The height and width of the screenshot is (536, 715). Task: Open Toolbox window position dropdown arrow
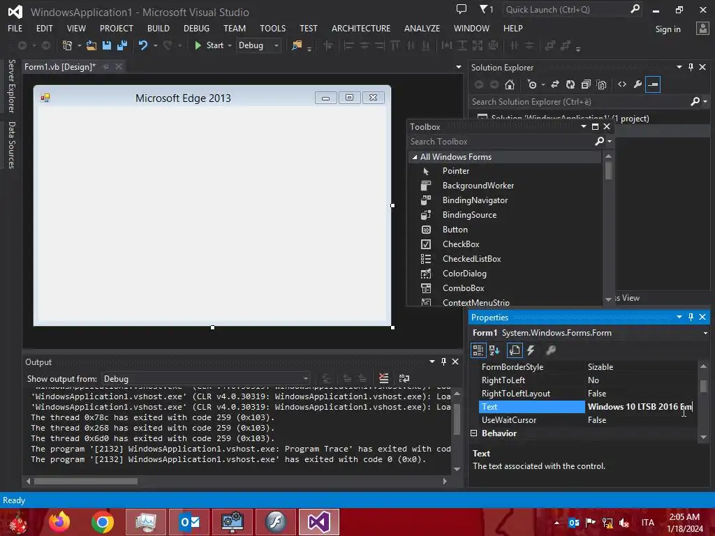(584, 126)
